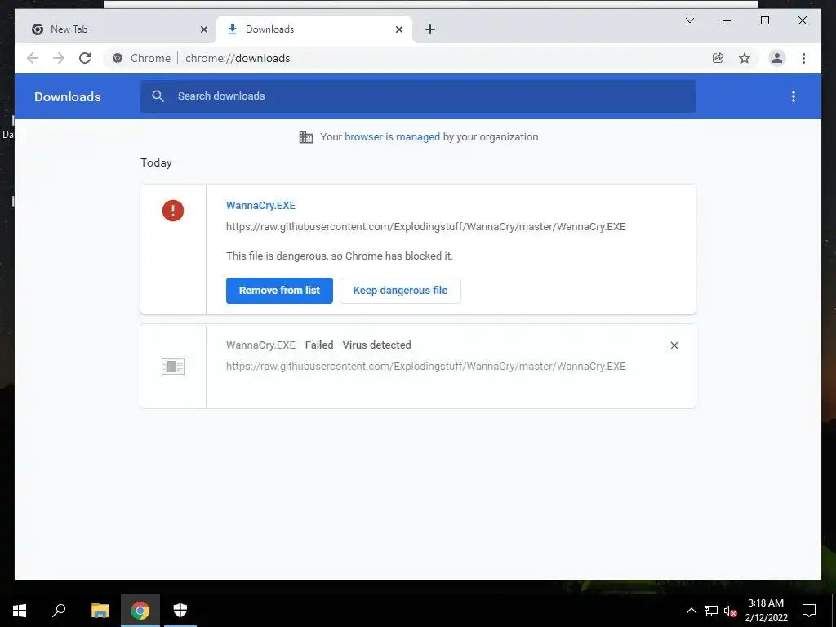This screenshot has height=627, width=836.
Task: Click the source URL of the blocked download
Action: (425, 227)
